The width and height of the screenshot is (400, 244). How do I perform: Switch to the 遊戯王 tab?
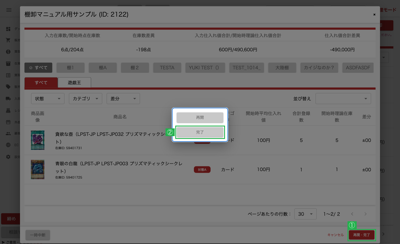[74, 83]
